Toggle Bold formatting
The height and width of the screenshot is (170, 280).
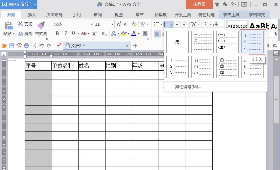click(x=57, y=33)
